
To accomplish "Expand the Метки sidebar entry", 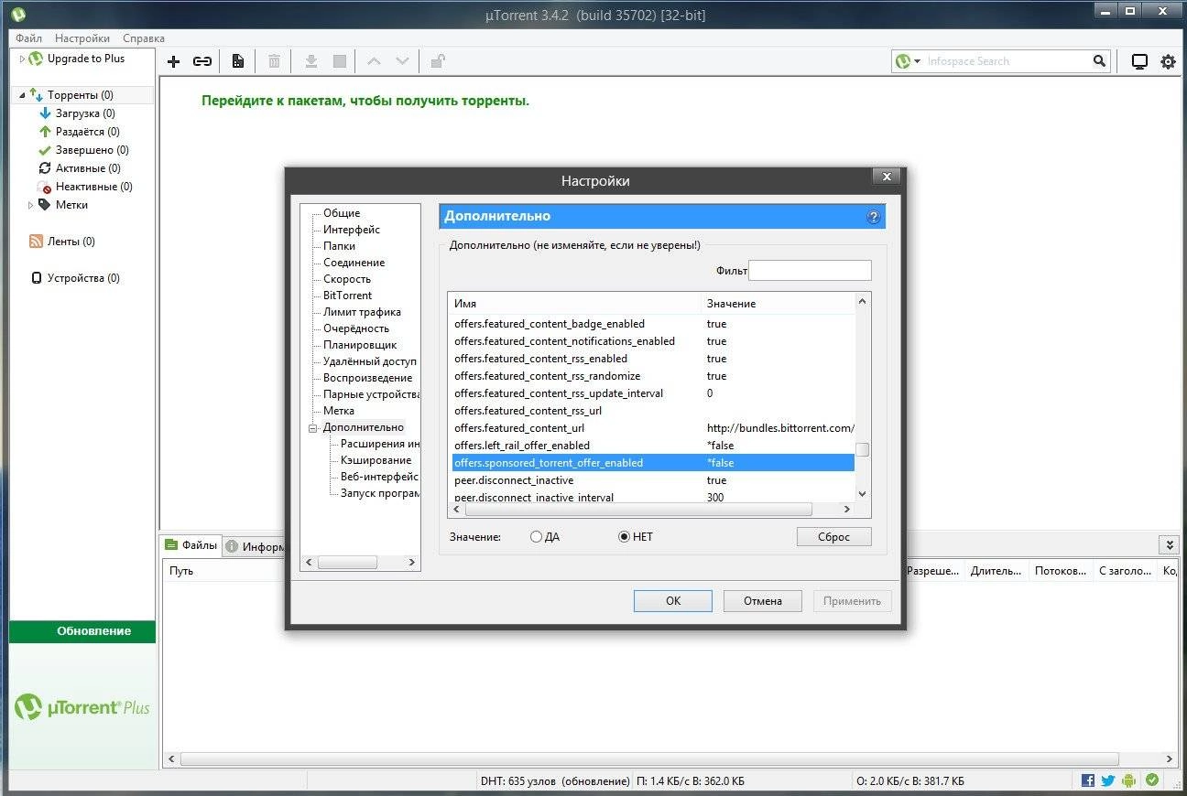I will (x=30, y=205).
